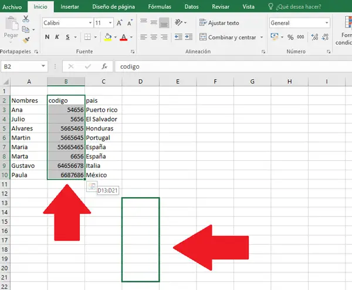Open the Número dialog launcher
The width and height of the screenshot is (352, 290).
[329, 52]
